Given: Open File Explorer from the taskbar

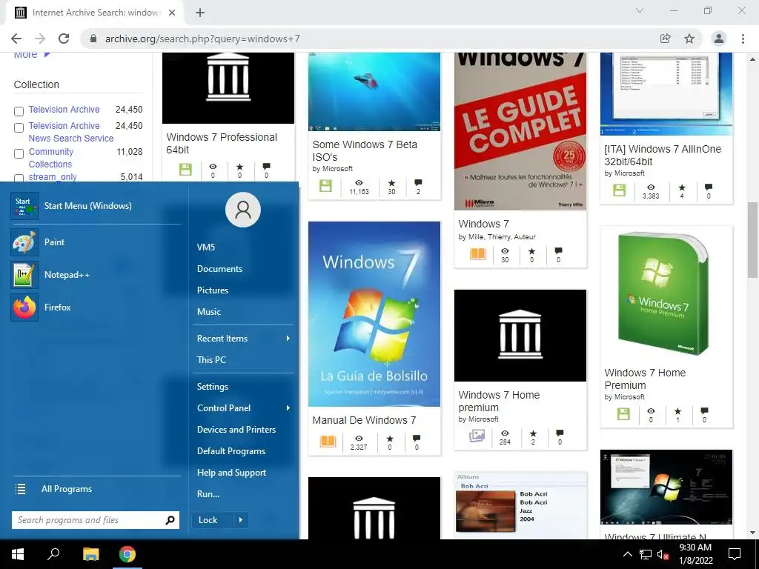Looking at the screenshot, I should point(90,554).
